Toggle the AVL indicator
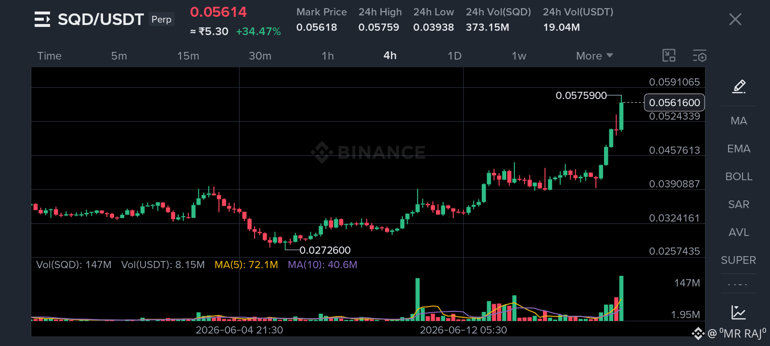Viewport: 770px width, 346px height. [739, 232]
